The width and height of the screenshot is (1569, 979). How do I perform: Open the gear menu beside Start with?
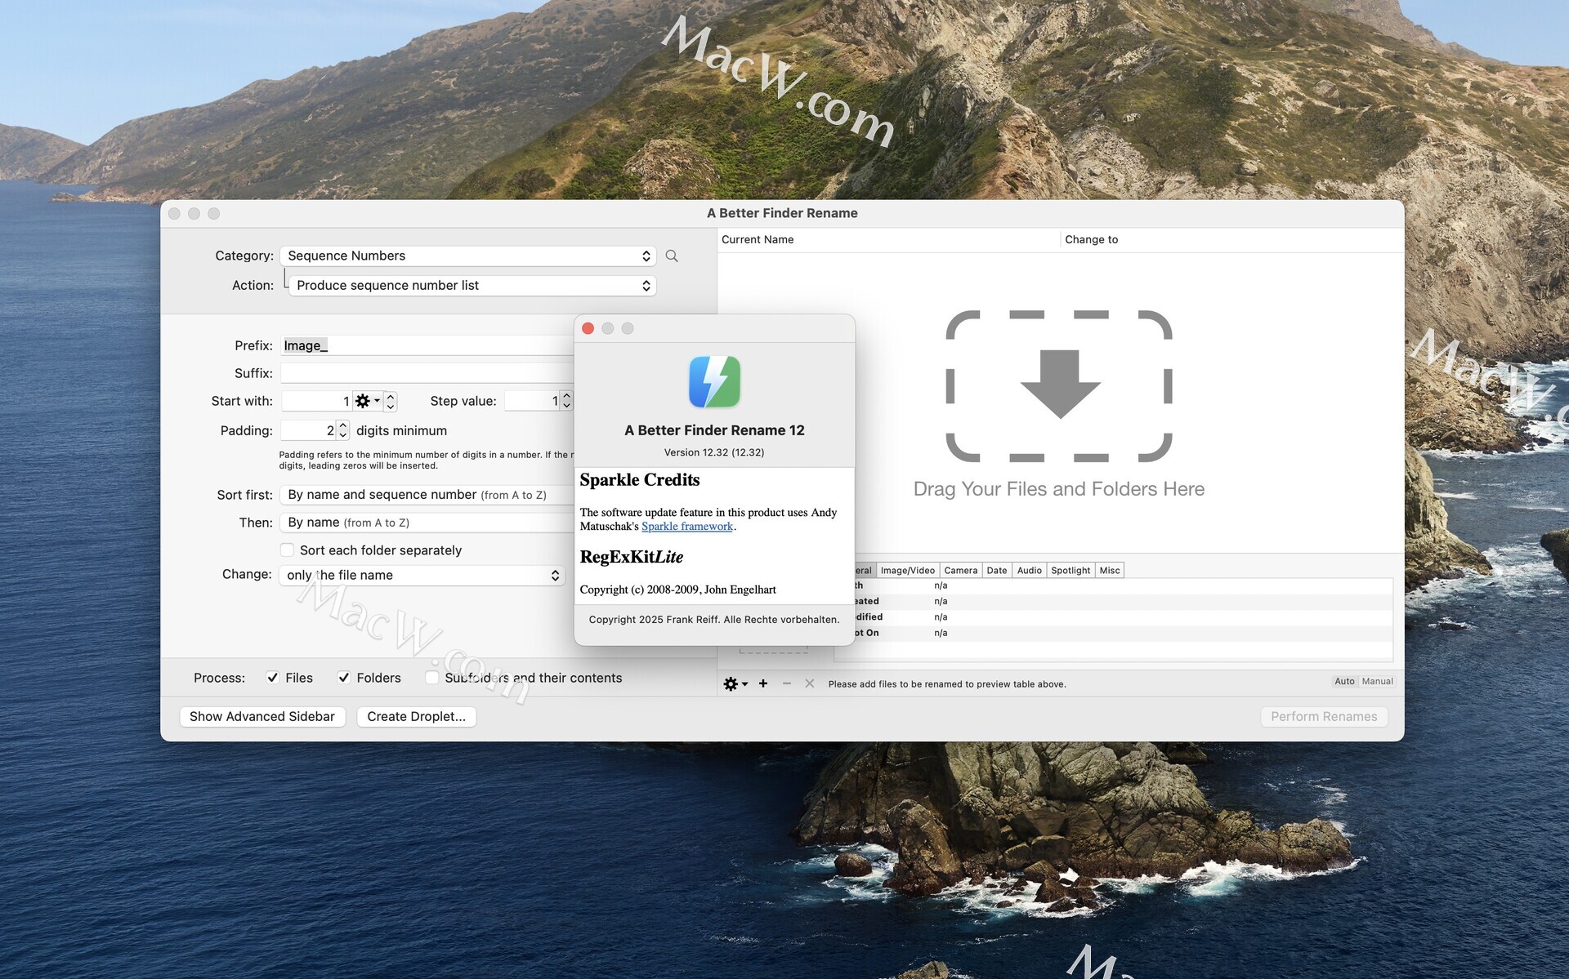tap(367, 401)
